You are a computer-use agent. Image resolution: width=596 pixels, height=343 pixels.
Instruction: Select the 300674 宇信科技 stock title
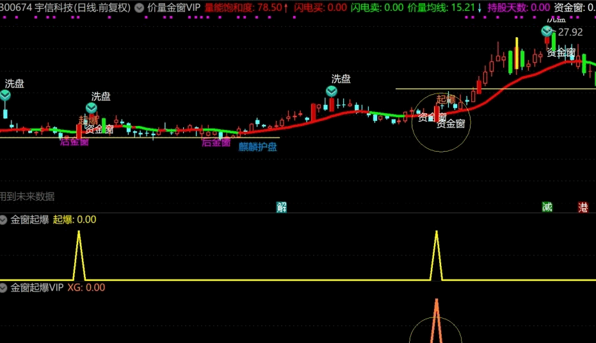pyautogui.click(x=65, y=8)
